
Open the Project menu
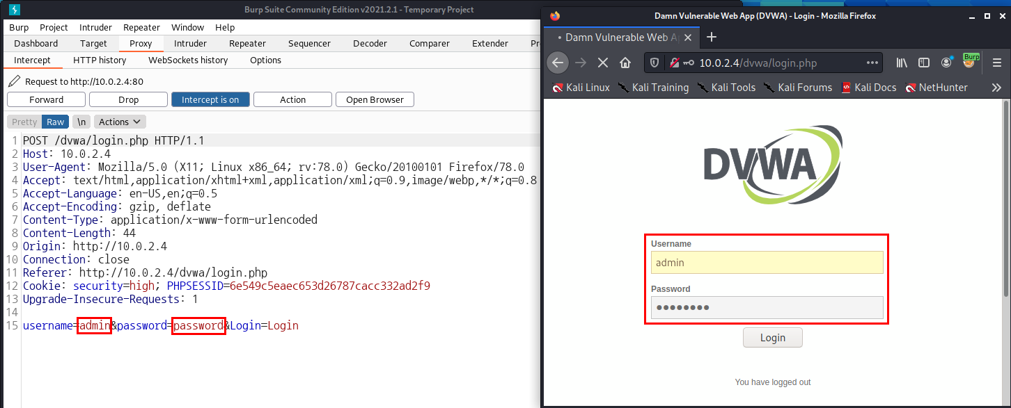click(54, 27)
